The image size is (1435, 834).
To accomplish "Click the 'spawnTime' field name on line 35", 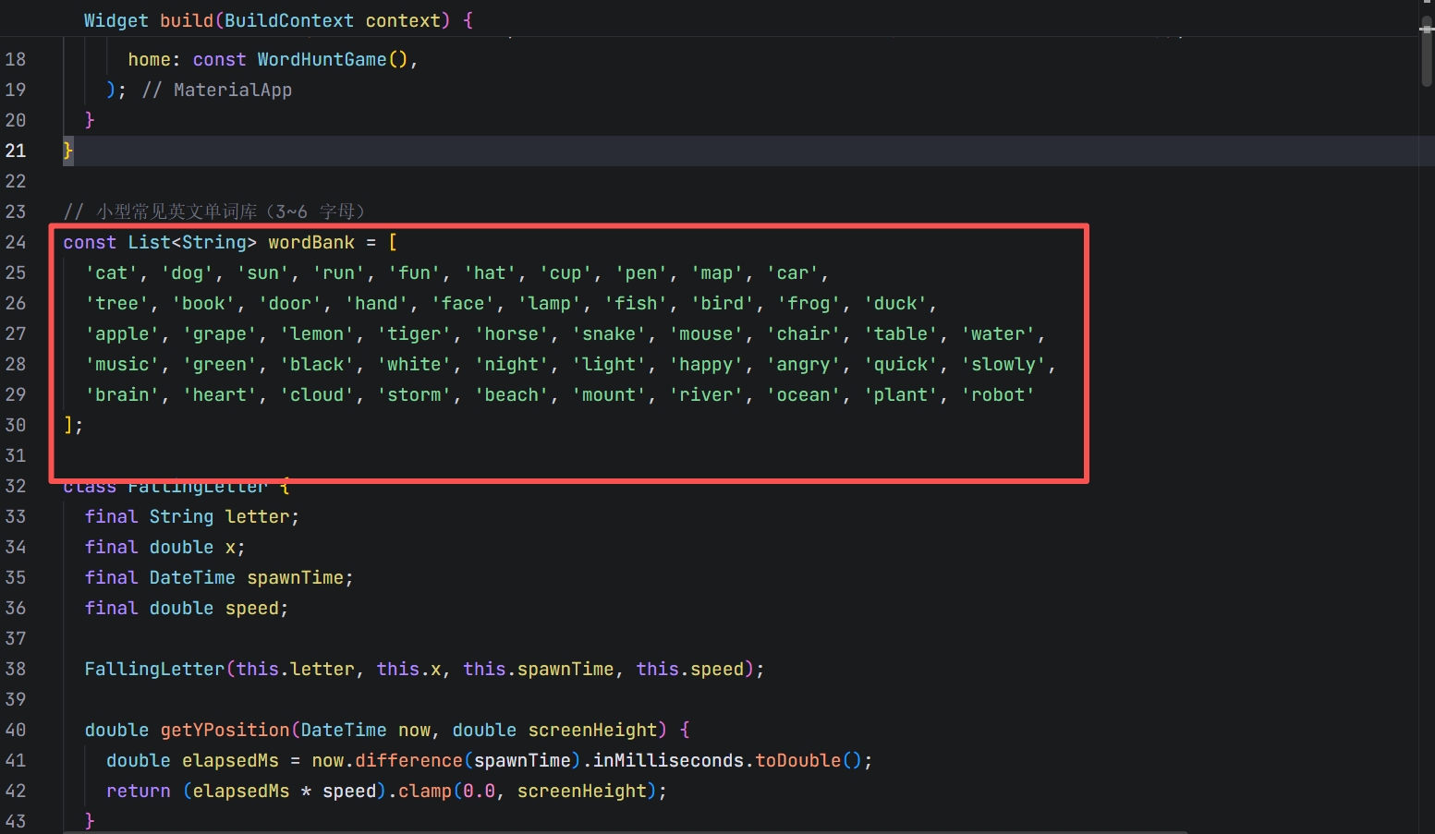I will 295,577.
